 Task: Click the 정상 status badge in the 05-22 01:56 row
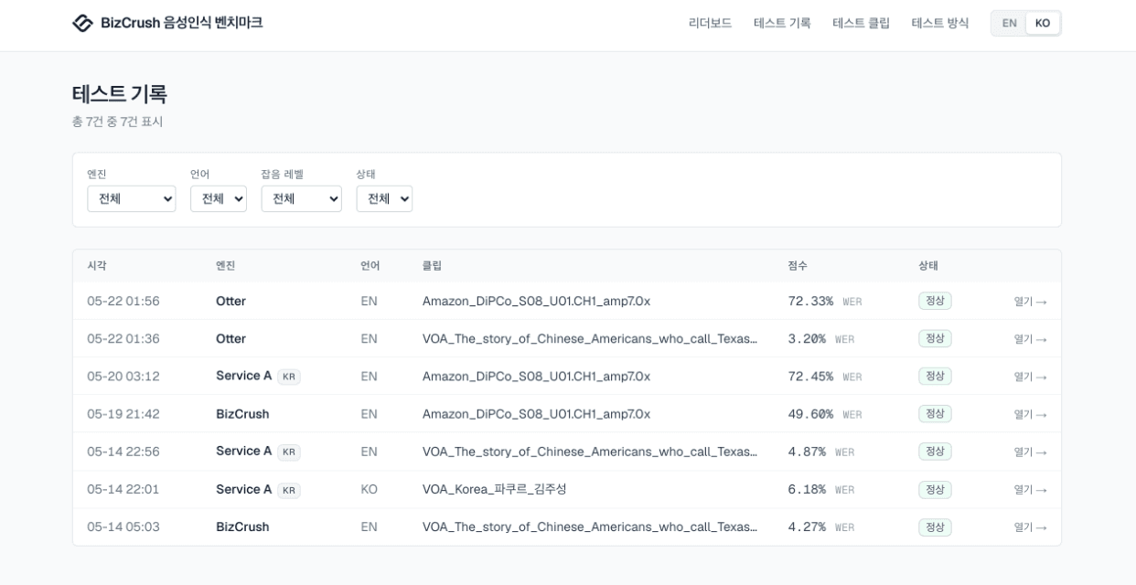[x=935, y=301]
